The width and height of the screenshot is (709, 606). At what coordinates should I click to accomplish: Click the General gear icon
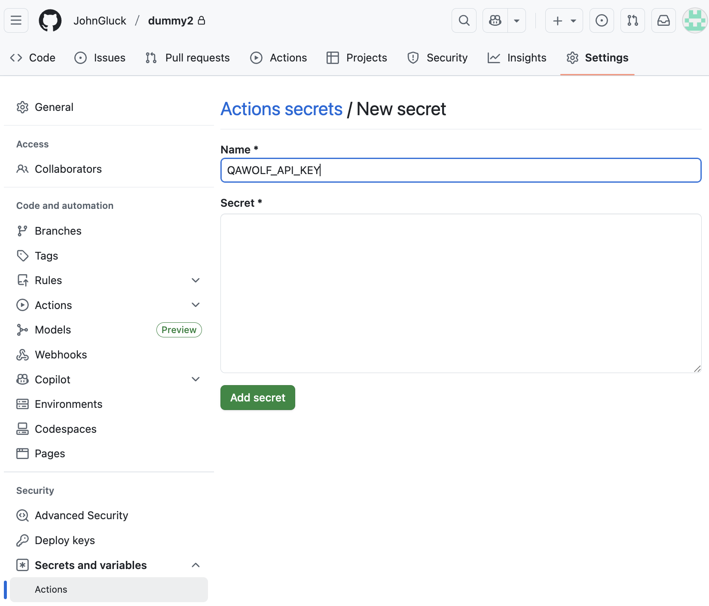coord(22,107)
